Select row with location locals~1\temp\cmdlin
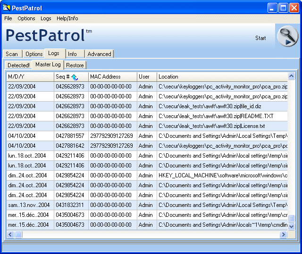The height and width of the screenshot is (254, 302). click(147, 225)
